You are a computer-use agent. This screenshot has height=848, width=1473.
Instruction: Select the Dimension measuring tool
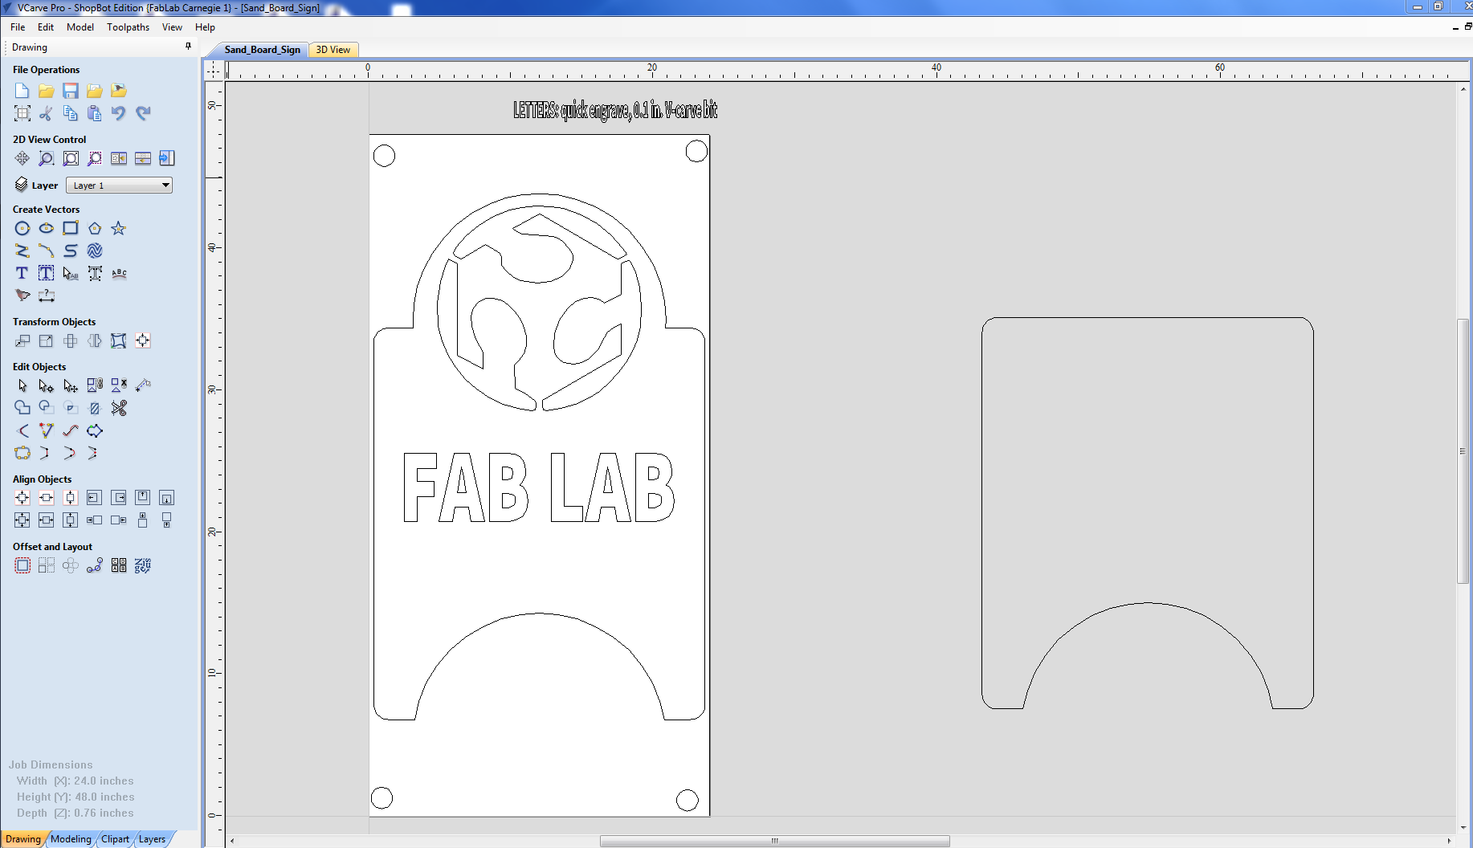coord(47,296)
